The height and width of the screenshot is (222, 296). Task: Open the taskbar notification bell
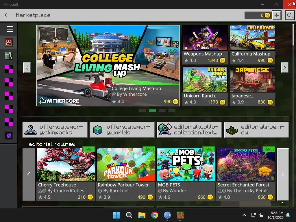288,215
